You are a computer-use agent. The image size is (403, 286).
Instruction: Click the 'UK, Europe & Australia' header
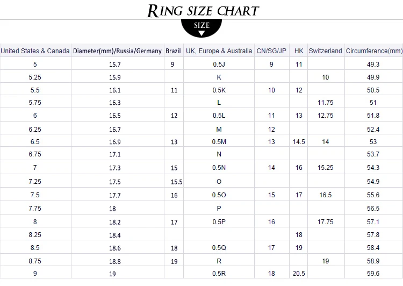pos(219,51)
